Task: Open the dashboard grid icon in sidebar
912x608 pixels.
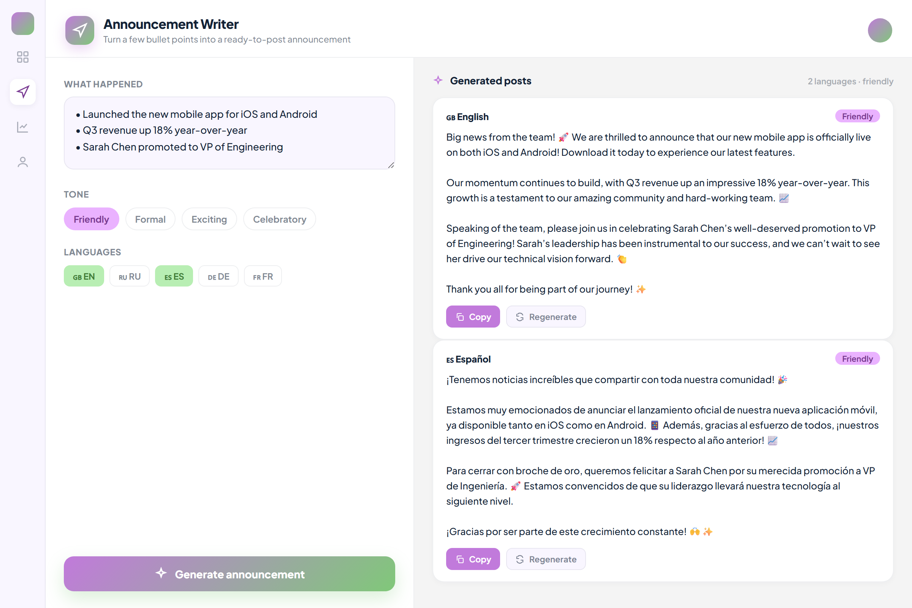Action: [x=22, y=57]
